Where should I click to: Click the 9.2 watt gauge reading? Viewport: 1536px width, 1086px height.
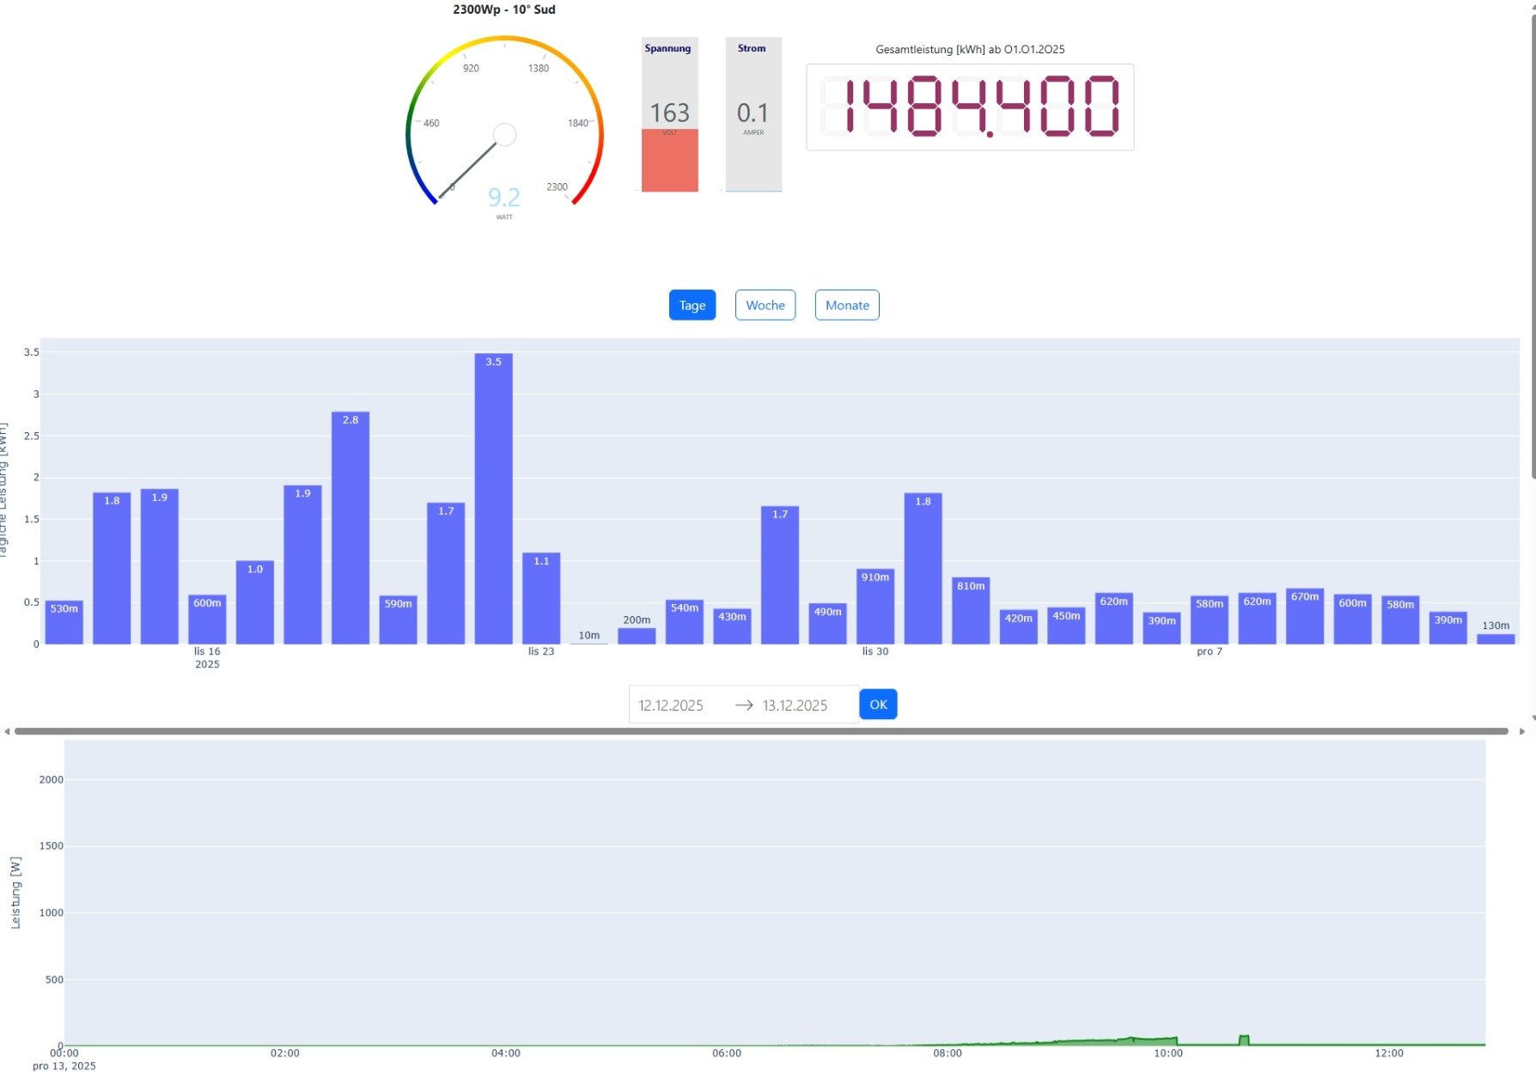point(504,198)
